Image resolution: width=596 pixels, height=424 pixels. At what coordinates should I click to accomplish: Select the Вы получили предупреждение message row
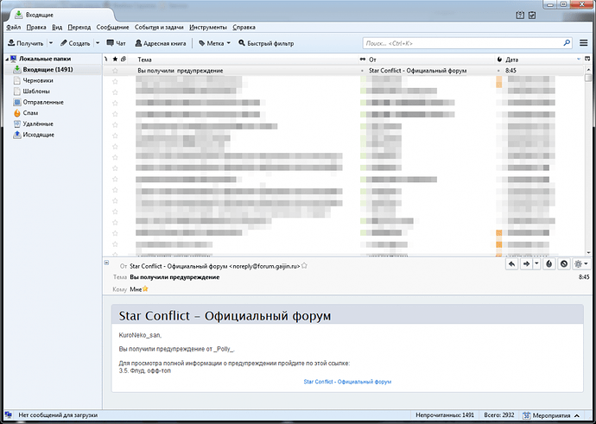coord(343,71)
